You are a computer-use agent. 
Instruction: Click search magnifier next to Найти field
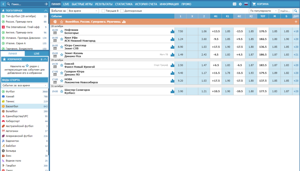point(296,11)
